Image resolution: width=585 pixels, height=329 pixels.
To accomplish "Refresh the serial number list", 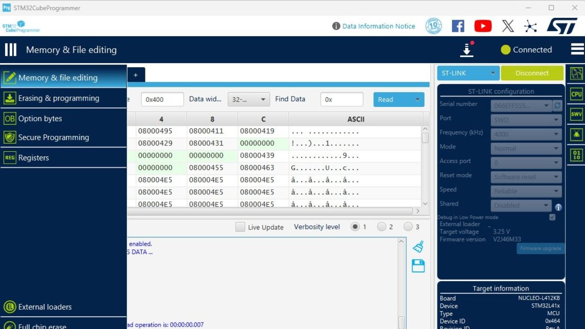I will pos(557,106).
